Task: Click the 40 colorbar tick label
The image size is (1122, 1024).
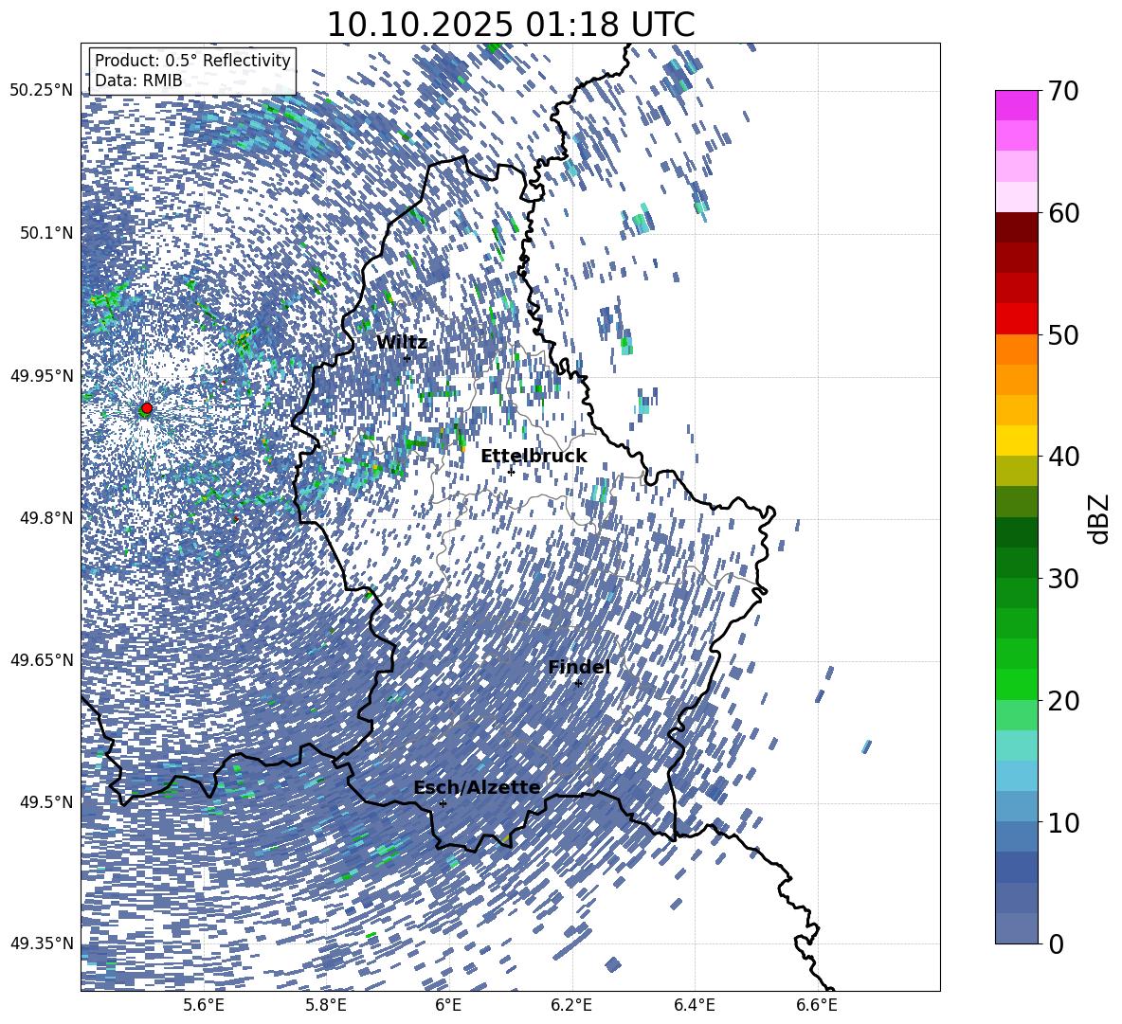Action: point(1064,457)
